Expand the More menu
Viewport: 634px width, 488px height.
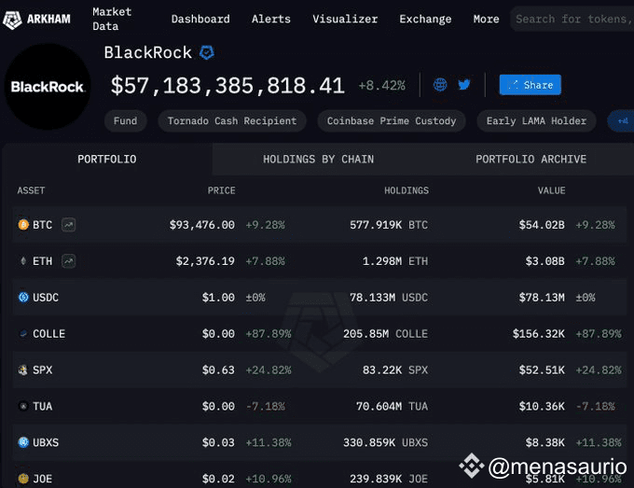click(x=486, y=19)
